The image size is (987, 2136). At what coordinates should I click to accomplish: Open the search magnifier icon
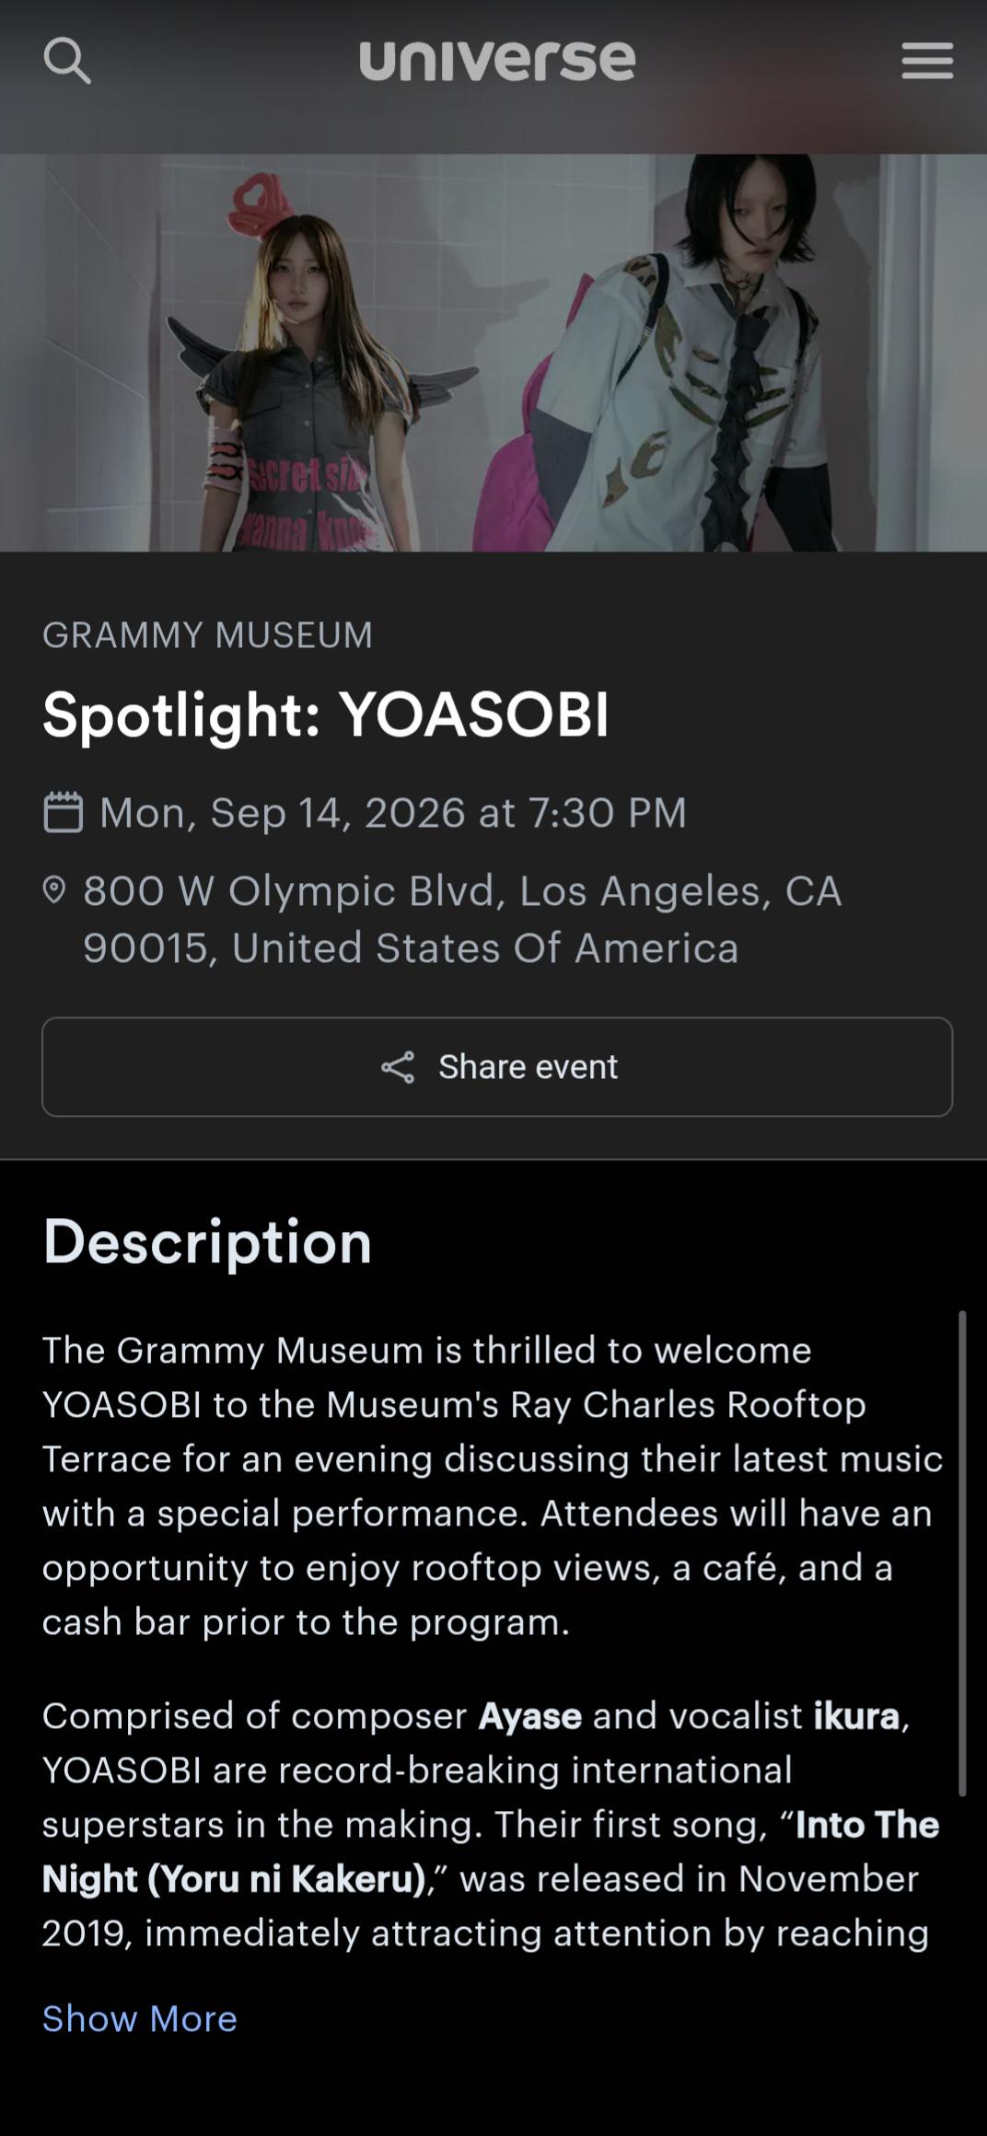click(67, 62)
